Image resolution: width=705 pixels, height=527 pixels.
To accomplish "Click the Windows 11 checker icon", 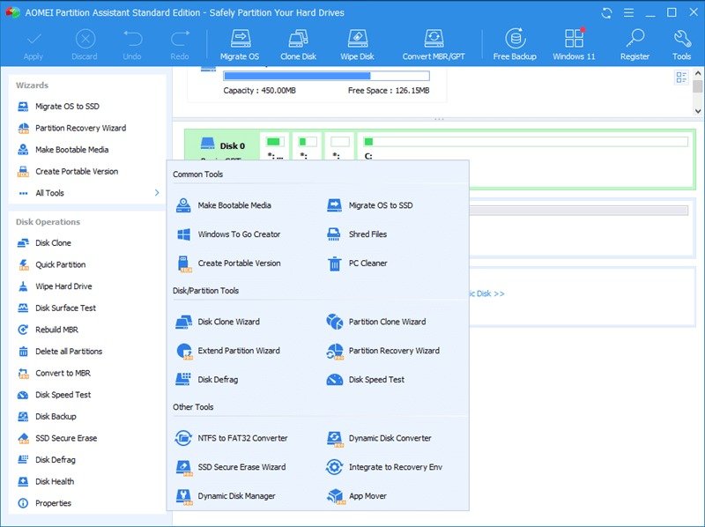I will [575, 45].
